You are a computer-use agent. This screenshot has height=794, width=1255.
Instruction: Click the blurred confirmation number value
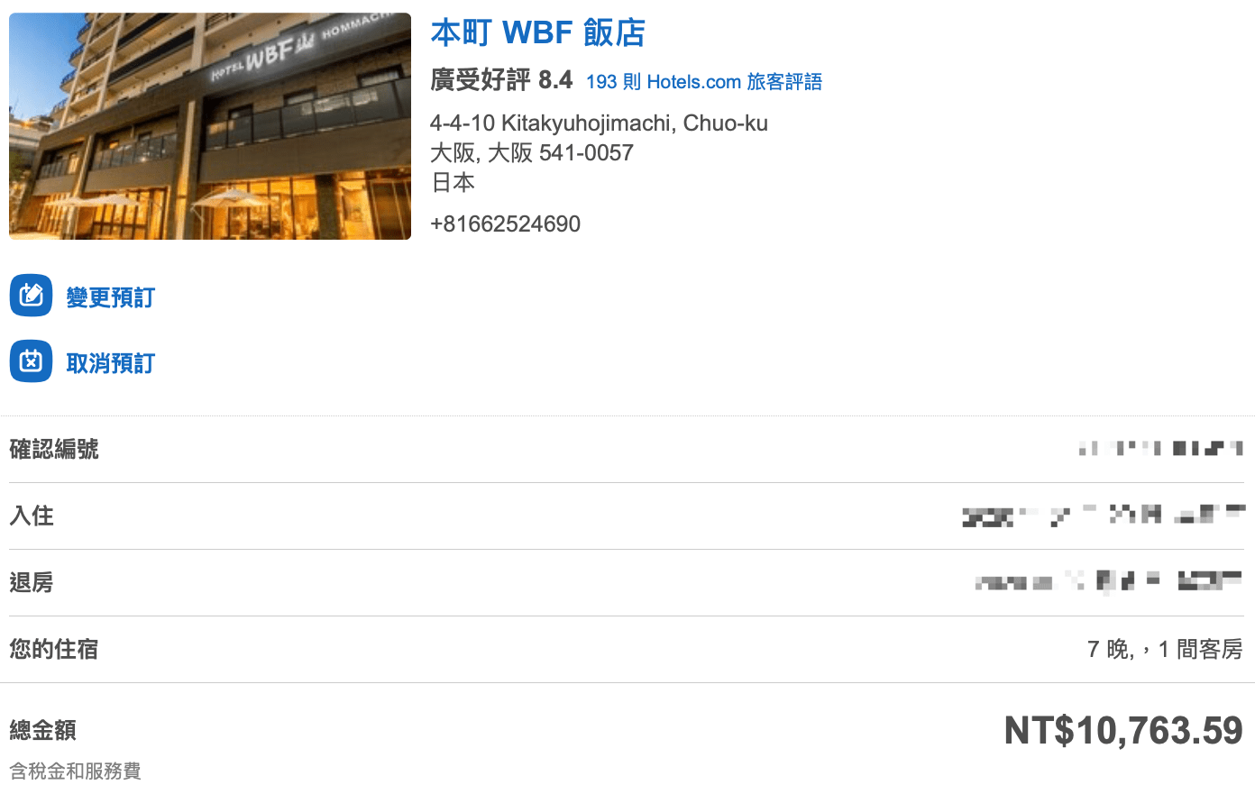click(x=1161, y=448)
